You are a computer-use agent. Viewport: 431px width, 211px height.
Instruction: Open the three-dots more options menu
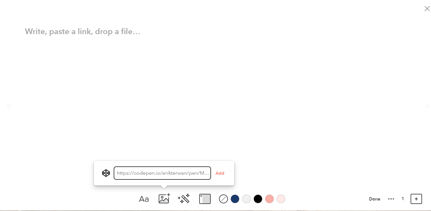click(x=391, y=199)
